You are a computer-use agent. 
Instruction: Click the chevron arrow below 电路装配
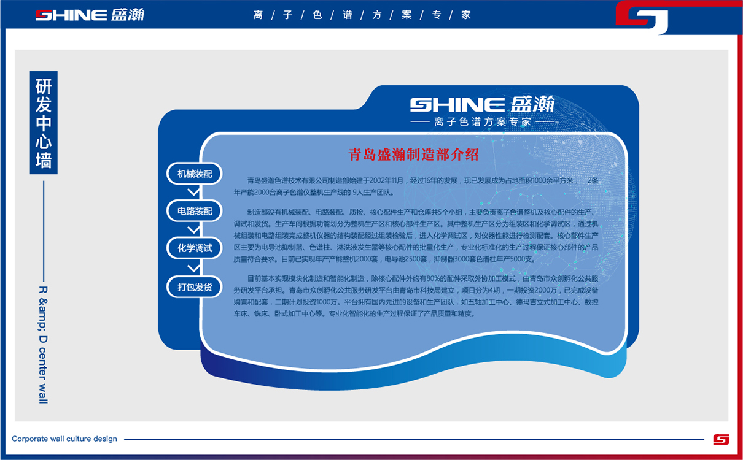pos(194,229)
